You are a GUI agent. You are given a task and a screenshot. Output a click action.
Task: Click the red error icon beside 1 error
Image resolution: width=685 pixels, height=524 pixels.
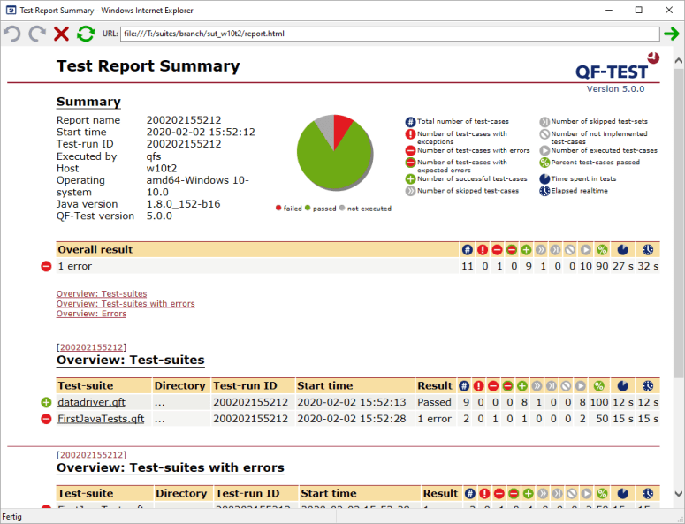pyautogui.click(x=46, y=266)
